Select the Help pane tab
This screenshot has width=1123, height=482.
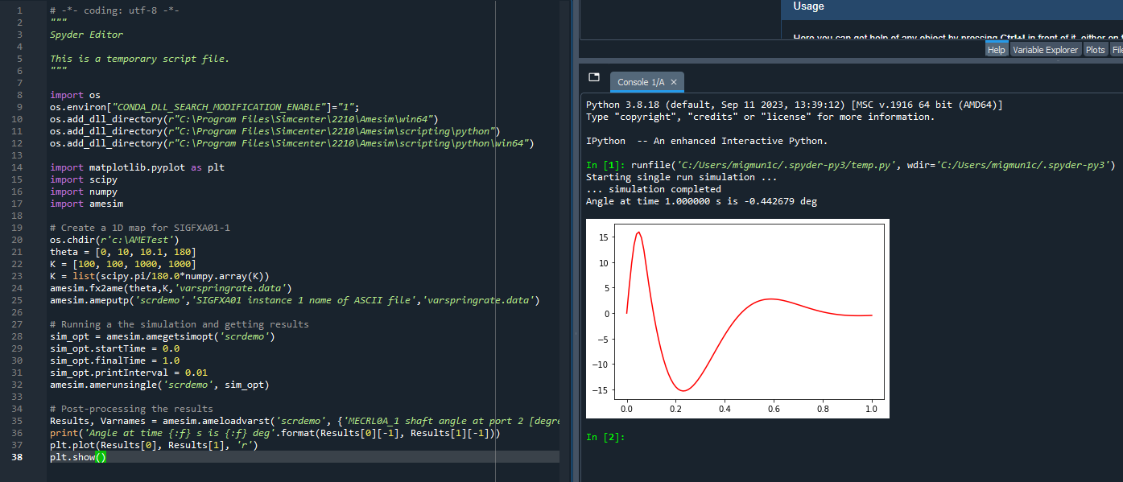tap(996, 49)
